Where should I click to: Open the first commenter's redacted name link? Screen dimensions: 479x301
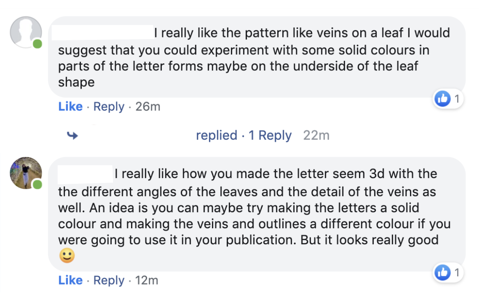tap(102, 32)
